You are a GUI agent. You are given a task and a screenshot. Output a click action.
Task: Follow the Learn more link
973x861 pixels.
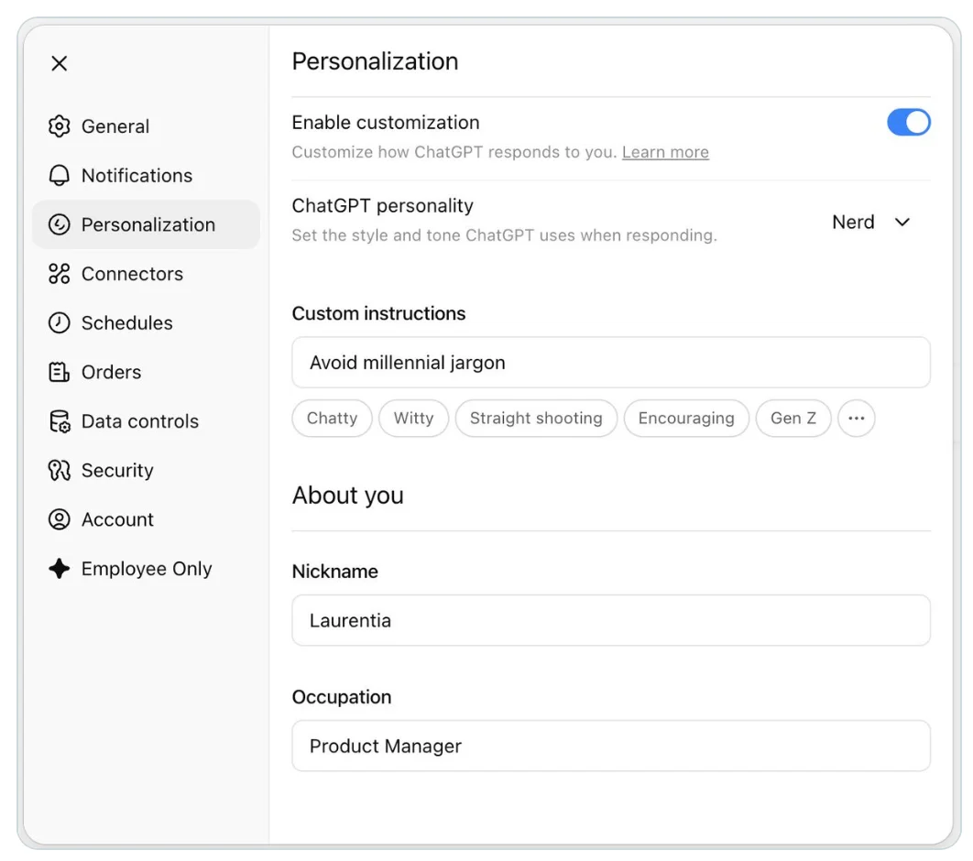click(665, 152)
